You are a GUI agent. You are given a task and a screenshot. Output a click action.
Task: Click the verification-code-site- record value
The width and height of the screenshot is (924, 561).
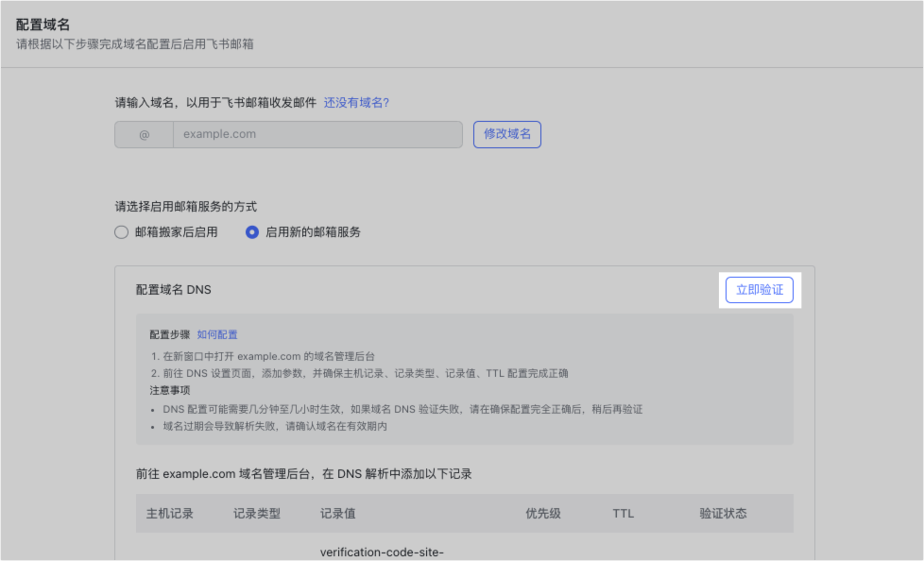(x=382, y=552)
